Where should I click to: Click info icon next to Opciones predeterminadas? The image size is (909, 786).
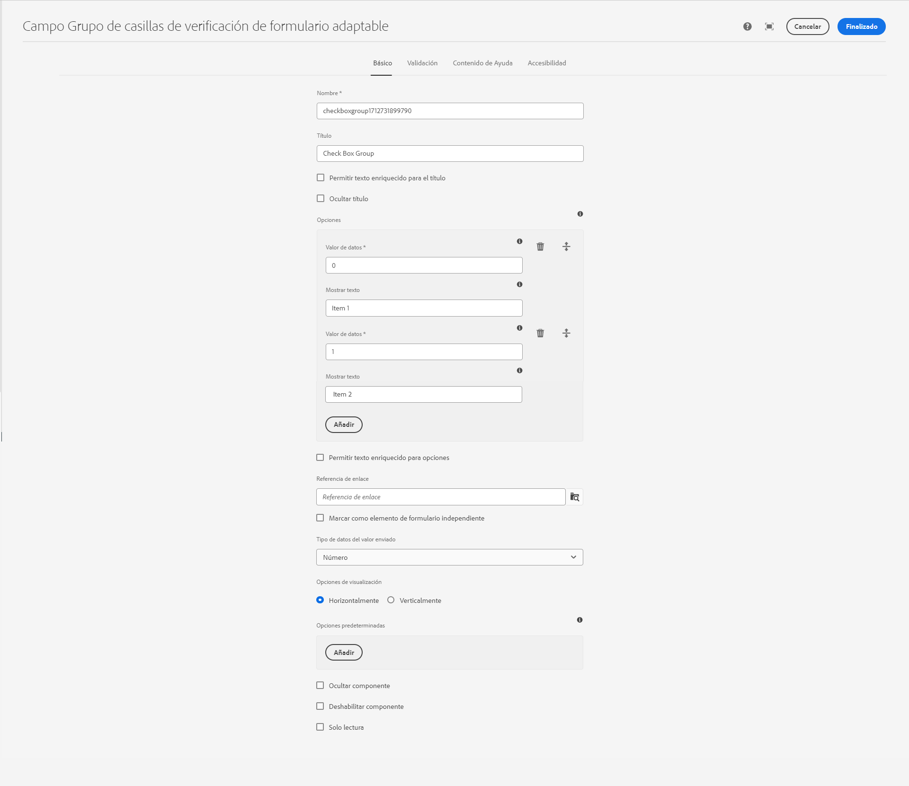pos(579,620)
